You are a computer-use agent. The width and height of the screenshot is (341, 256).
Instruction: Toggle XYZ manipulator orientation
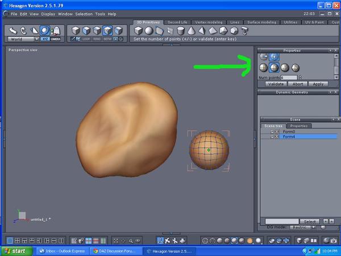coord(45,39)
